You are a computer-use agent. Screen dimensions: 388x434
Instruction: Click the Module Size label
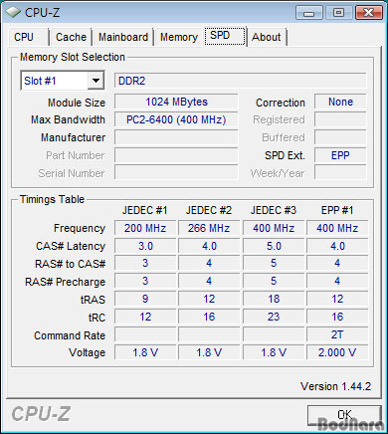pos(77,103)
